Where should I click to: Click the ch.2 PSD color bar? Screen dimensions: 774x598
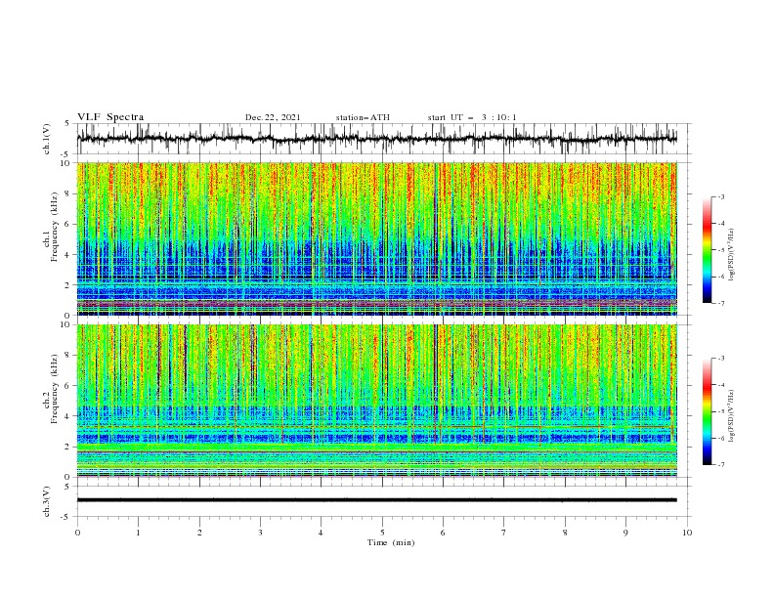(x=707, y=411)
